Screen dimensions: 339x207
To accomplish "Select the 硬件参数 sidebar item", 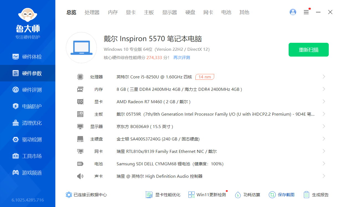I will coord(28,73).
